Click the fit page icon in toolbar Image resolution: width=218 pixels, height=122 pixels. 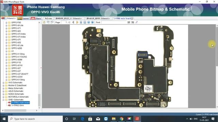click(x=85, y=22)
